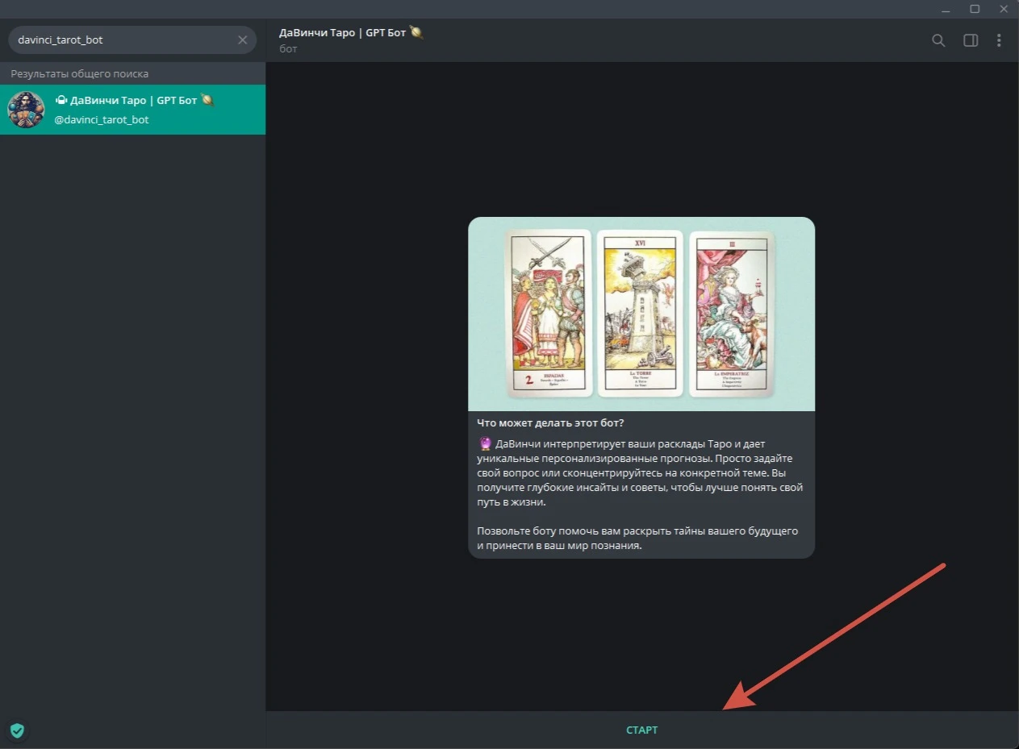Screen dimensions: 1019x749
Task: Toggle the right sidebar panel icon
Action: tap(971, 40)
